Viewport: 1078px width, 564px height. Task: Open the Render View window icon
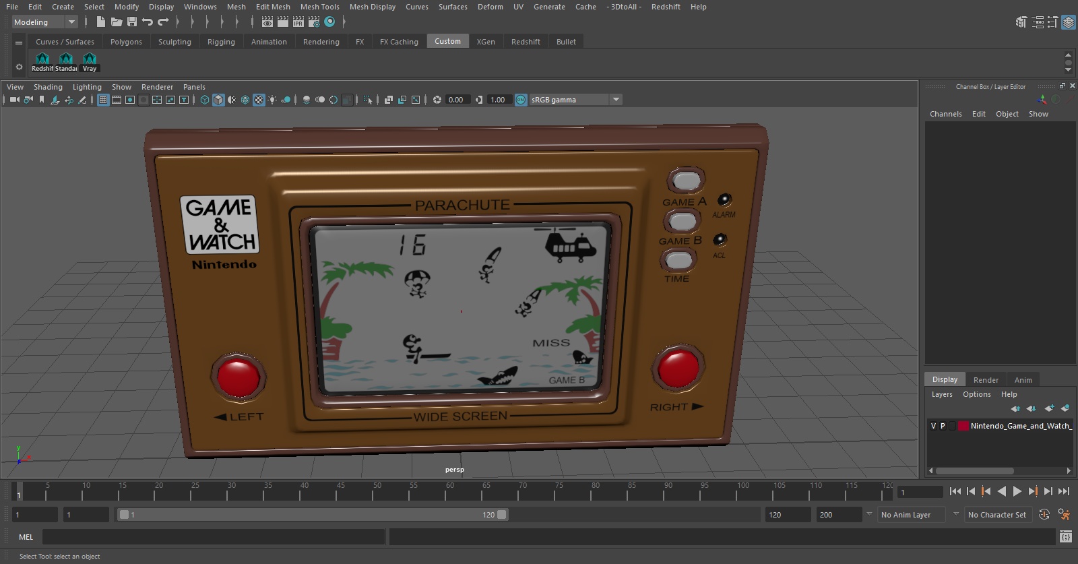tap(267, 22)
